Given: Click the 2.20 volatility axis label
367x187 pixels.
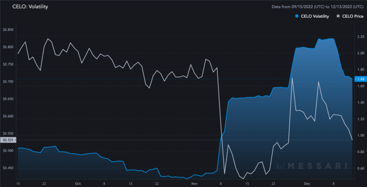Looking at the screenshot, I should (360, 37).
